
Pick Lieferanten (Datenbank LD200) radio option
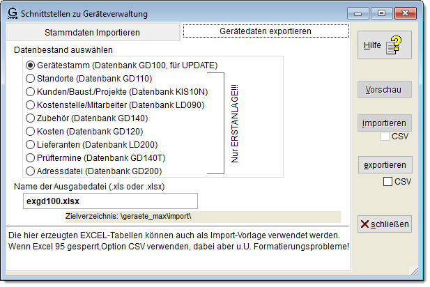(x=30, y=144)
